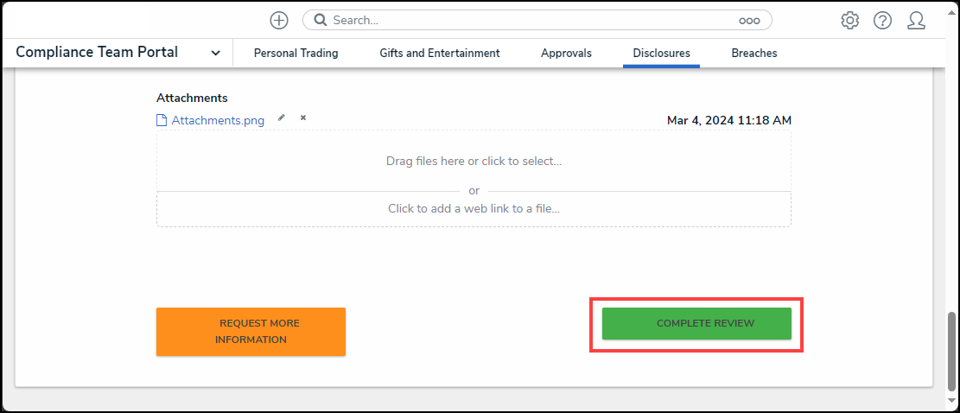Click the add web link to file area
This screenshot has height=413, width=960.
point(474,208)
